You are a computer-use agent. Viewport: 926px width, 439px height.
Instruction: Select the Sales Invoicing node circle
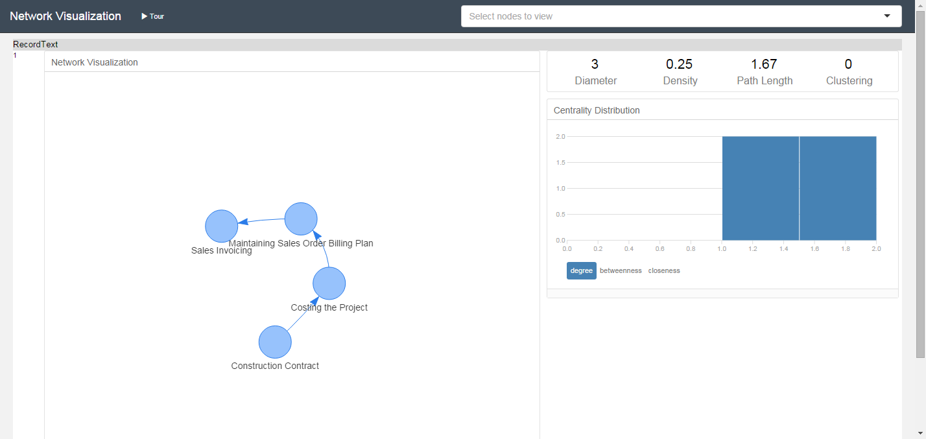pos(221,226)
